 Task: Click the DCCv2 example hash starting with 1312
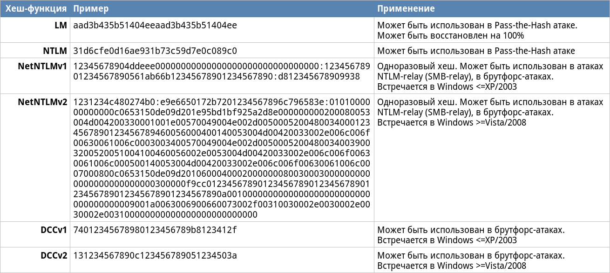(155, 255)
